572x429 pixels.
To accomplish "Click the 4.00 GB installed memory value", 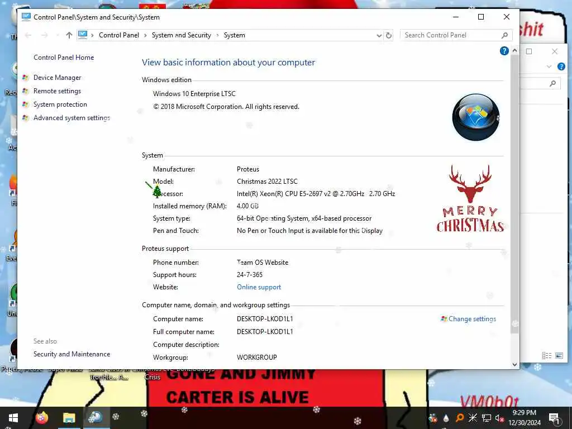I will pos(247,206).
